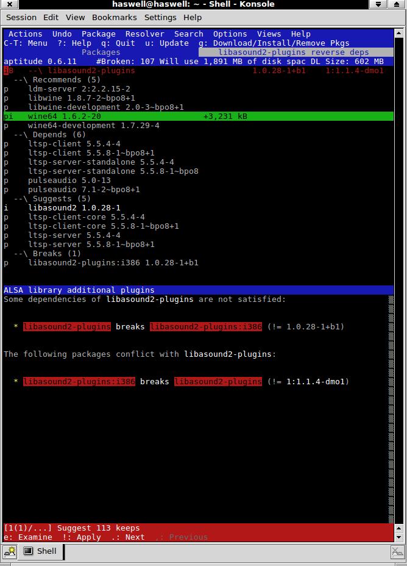Click the close-session icon at bottom right
This screenshot has height=566, width=407.
click(397, 552)
